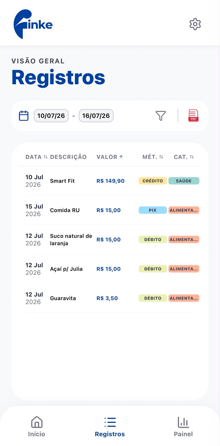Switch to the Painel tab label
Viewport: 220px width, 446px height.
[183, 434]
